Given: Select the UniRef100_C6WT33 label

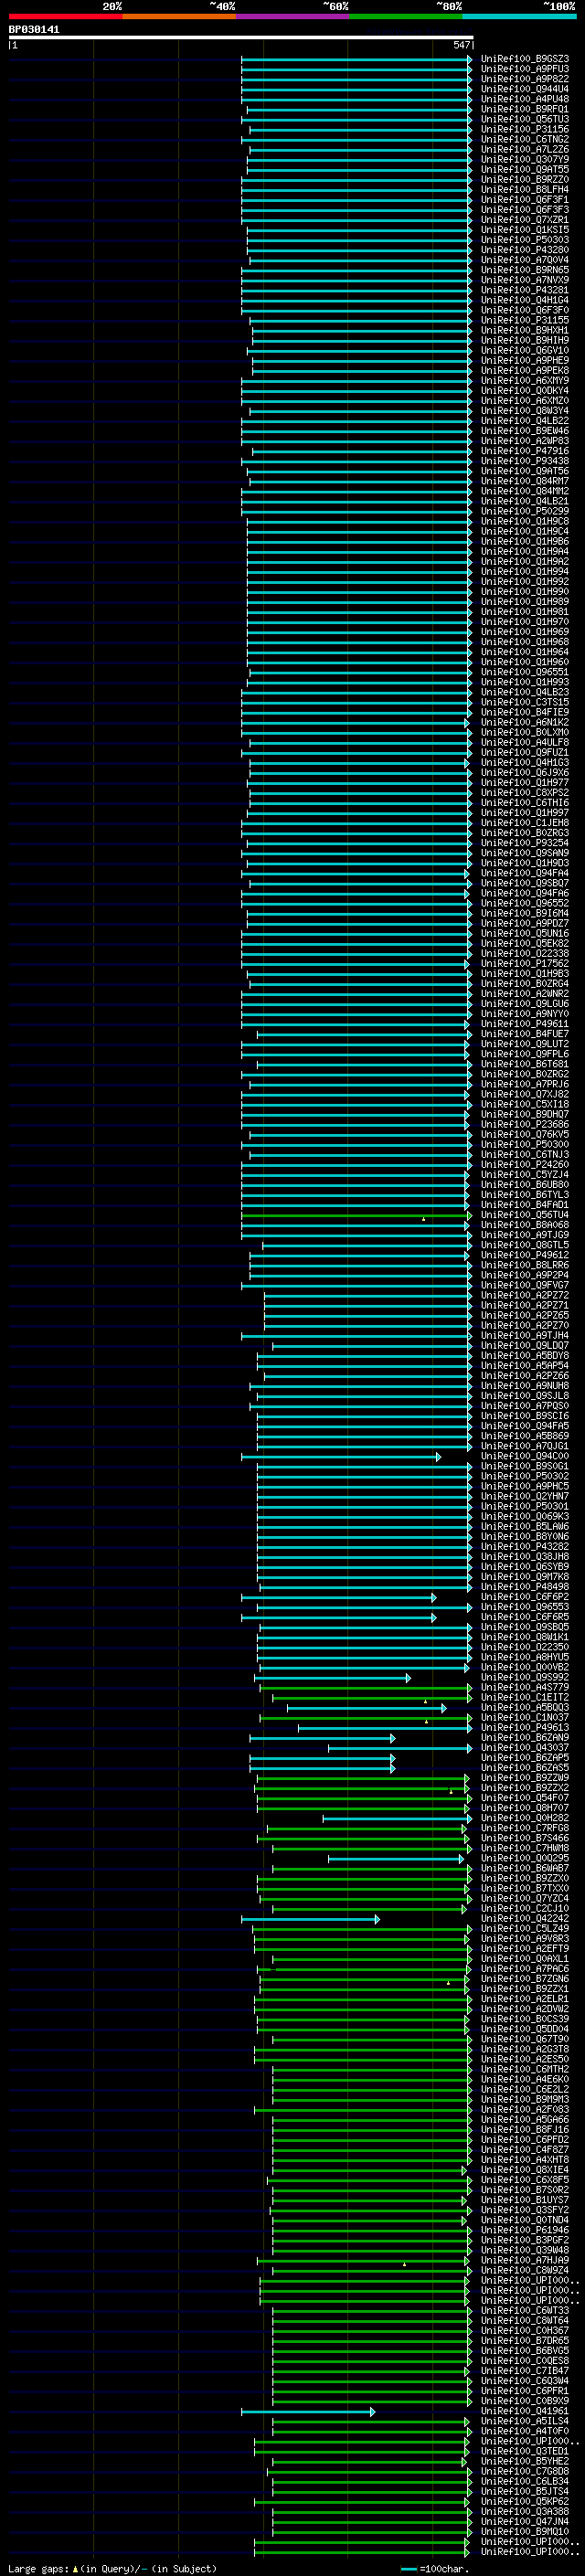Looking at the screenshot, I should click(x=525, y=2311).
